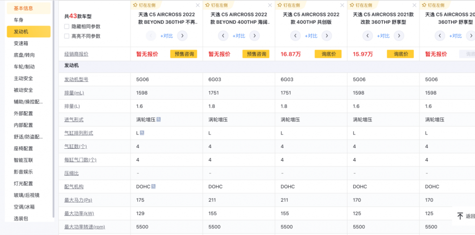This screenshot has width=475, height=235.
Task: Add 2021款 改款 360THP 舒享型 to comparison
Action: (x=383, y=36)
